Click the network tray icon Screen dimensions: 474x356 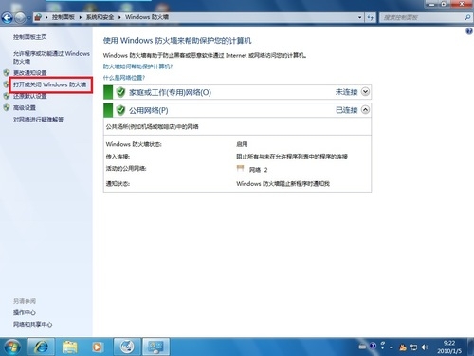click(413, 347)
